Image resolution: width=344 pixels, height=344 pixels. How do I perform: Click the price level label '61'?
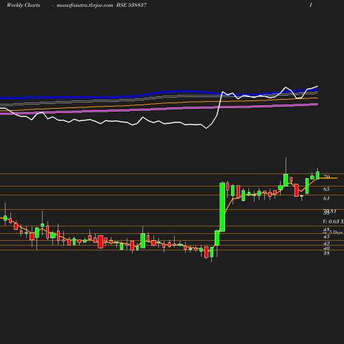point(326,198)
